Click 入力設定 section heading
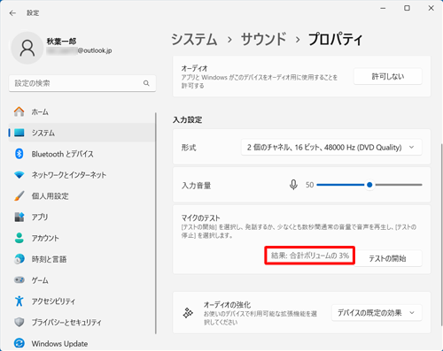The image size is (443, 351). (187, 119)
